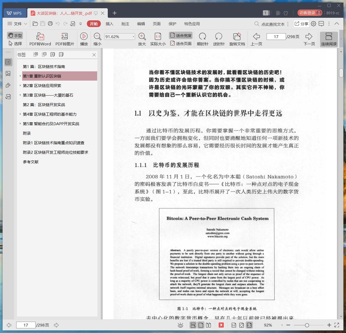Set the view to 实际大小
The height and width of the screenshot is (333, 346).
[158, 39]
